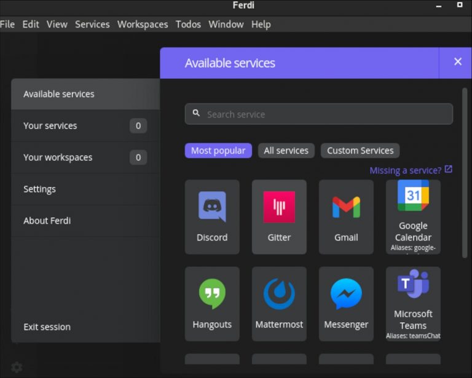Screen dimensions: 472x378
Task: Open the Workspaces menu
Action: click(143, 24)
